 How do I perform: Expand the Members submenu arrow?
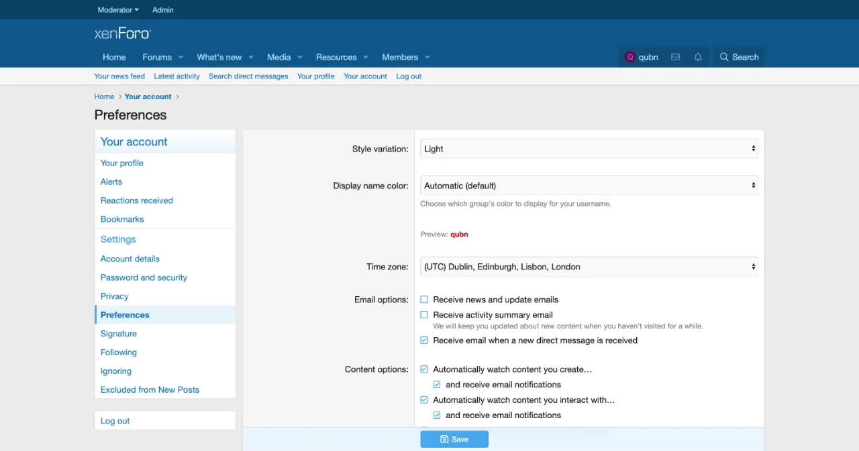click(x=427, y=58)
